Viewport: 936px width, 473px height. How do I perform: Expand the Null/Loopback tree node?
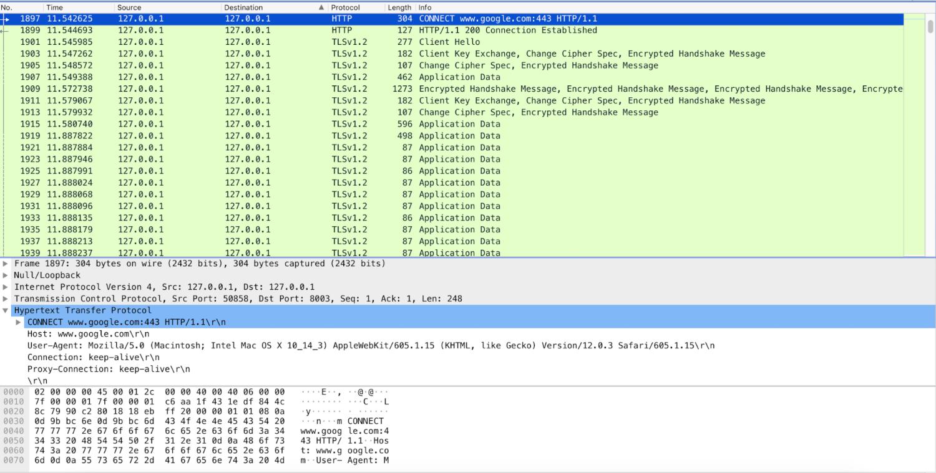click(x=6, y=275)
